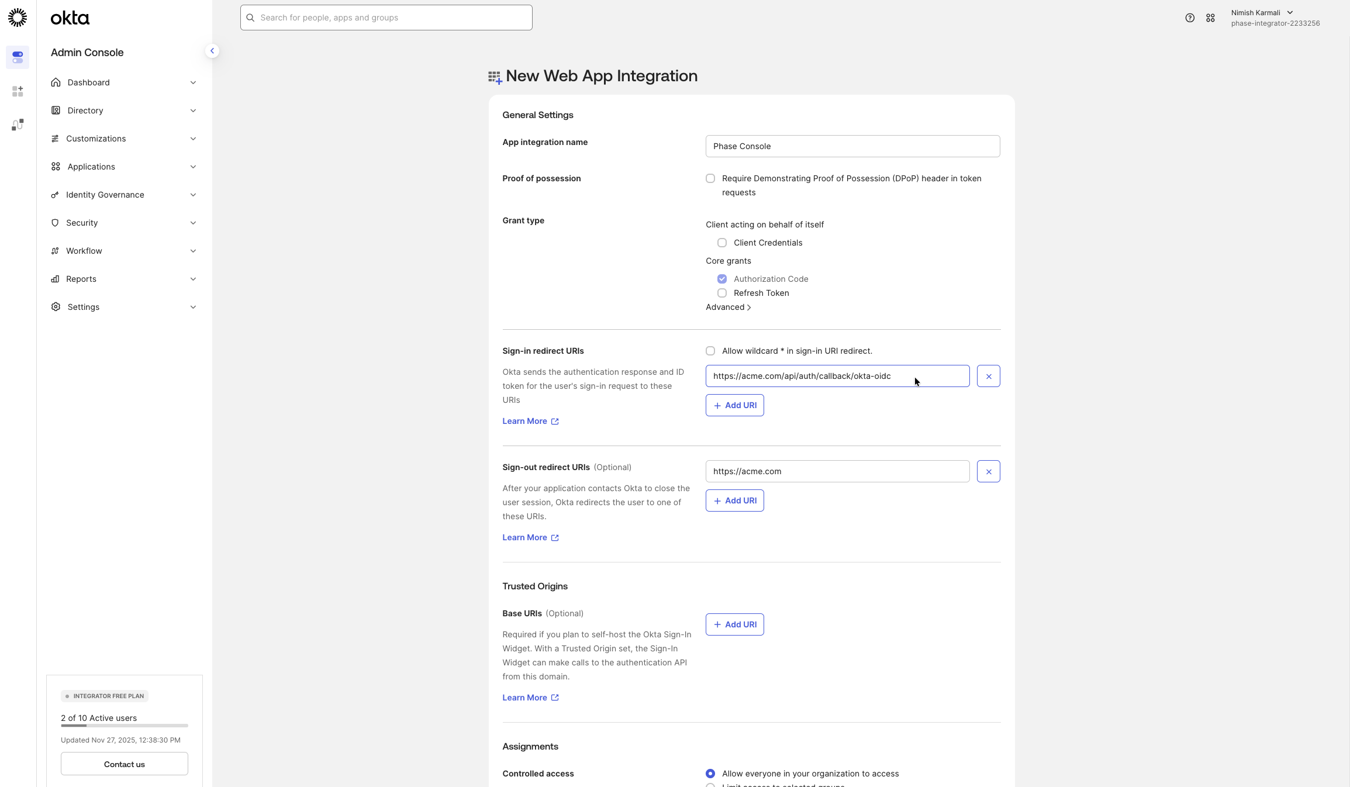Click the Reports bar chart icon
Image resolution: width=1350 pixels, height=787 pixels.
(x=55, y=279)
